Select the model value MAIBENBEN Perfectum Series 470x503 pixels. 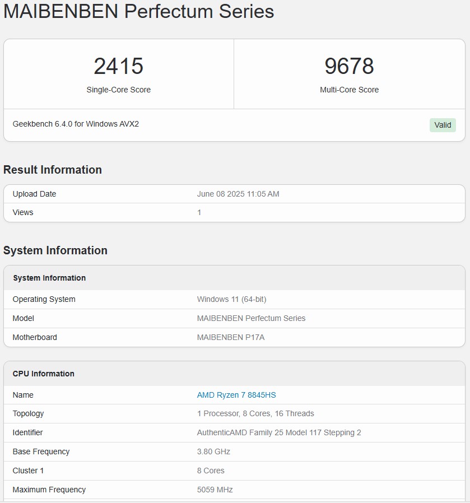(251, 318)
